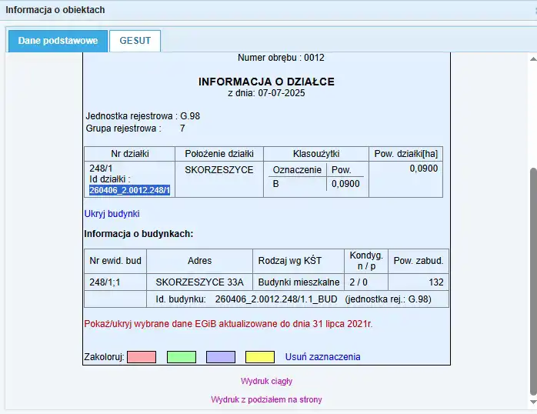Pick the yellow Zakoloruj color swatch
Image resolution: width=537 pixels, height=414 pixels.
tap(260, 357)
